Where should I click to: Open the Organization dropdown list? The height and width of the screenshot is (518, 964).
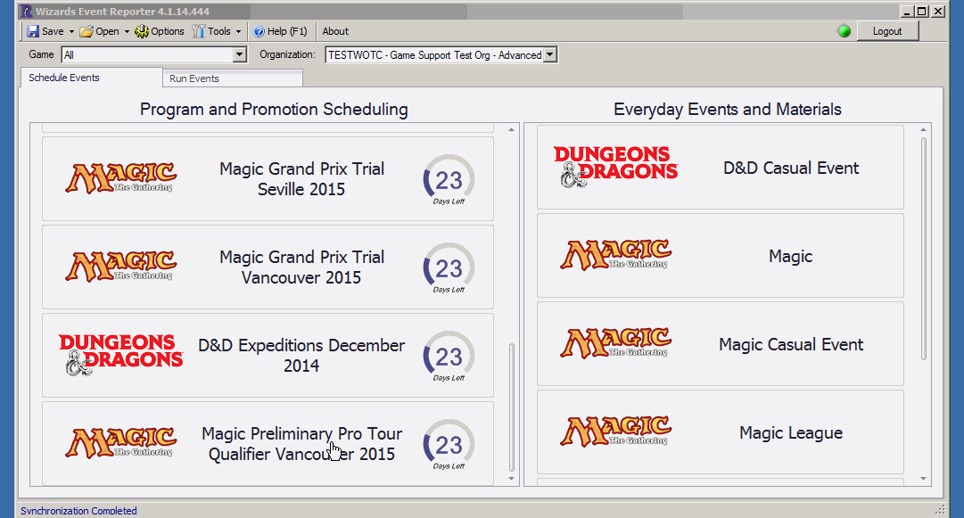[441, 54]
